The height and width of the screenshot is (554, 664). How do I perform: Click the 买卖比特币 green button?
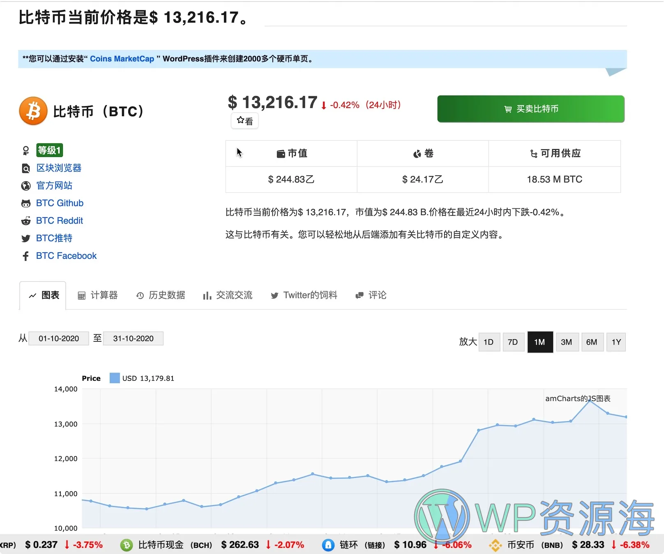tap(530, 109)
